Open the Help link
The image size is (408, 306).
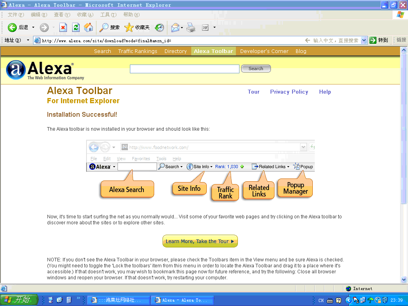click(325, 92)
